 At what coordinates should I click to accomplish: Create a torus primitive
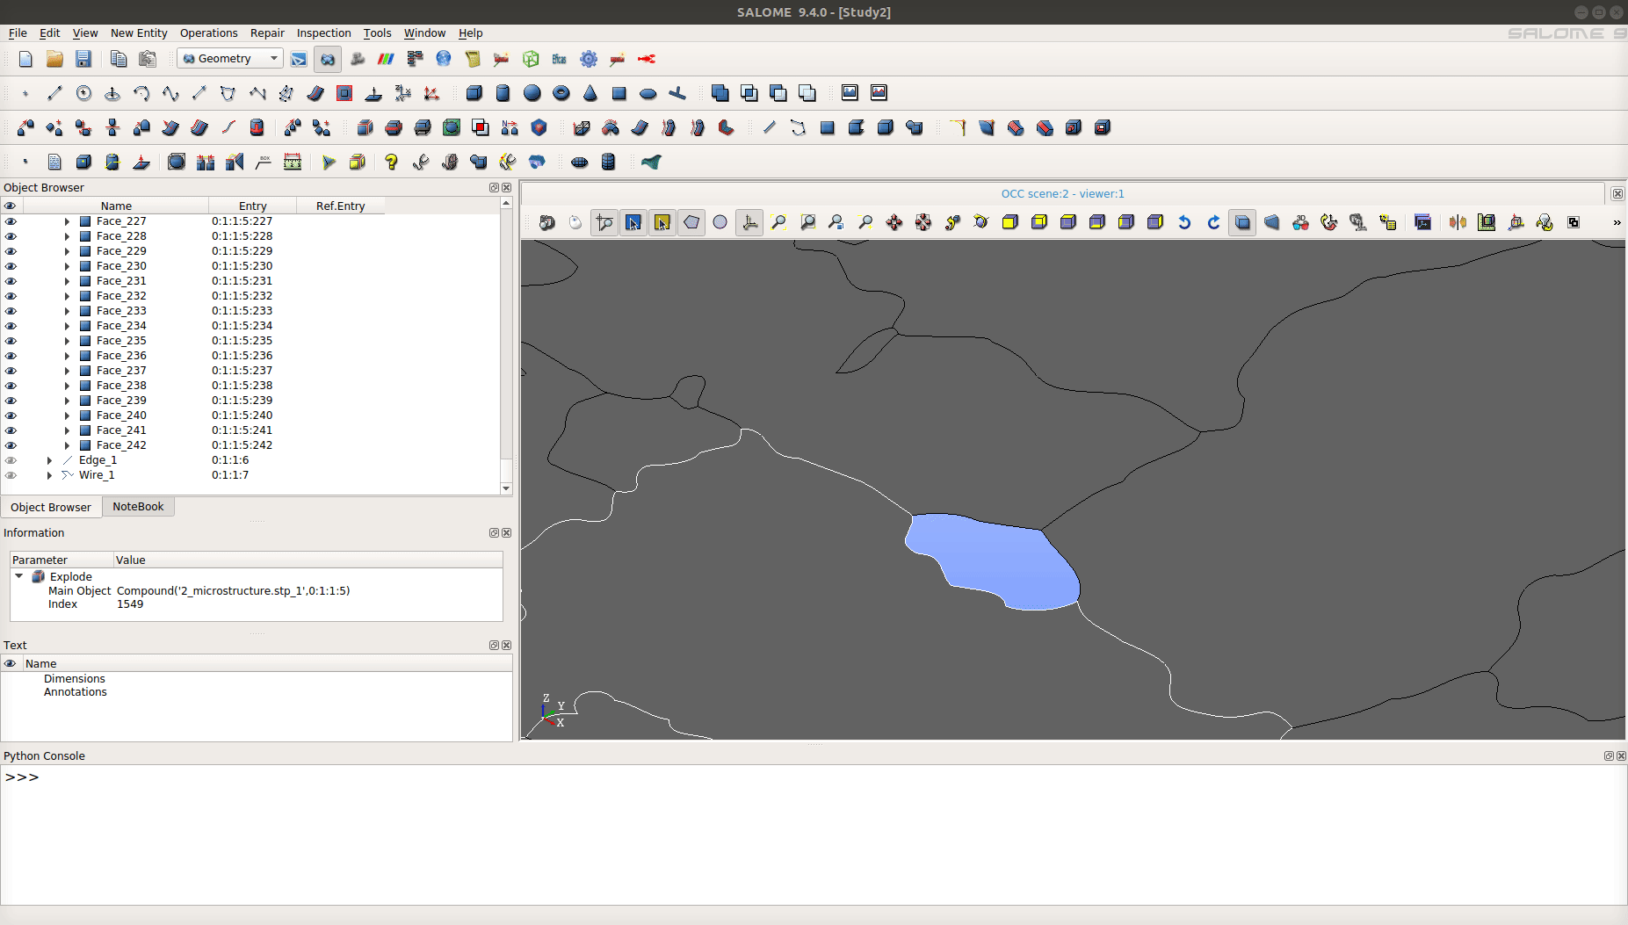(x=561, y=93)
